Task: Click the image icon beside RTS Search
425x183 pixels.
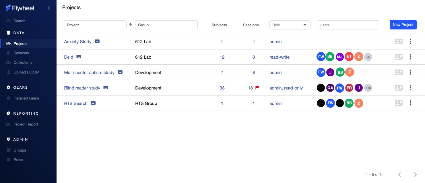Action: point(93,103)
